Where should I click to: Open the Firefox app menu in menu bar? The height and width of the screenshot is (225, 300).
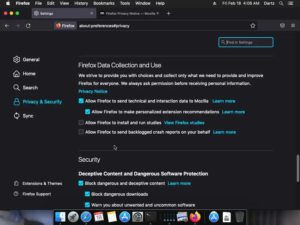[23, 3]
